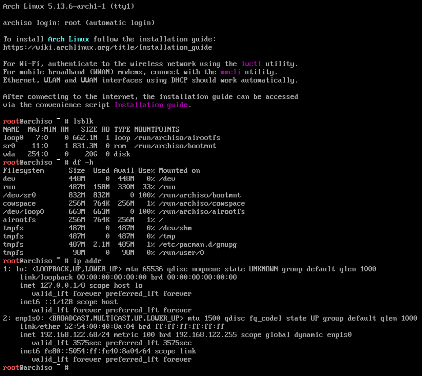This screenshot has width=422, height=376.
Task: Click the Installation guide wiki URL
Action: pyautogui.click(x=107, y=47)
